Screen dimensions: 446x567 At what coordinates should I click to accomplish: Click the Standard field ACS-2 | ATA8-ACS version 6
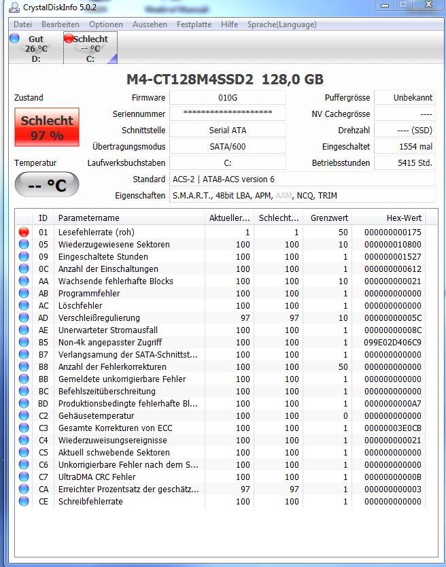point(303,179)
